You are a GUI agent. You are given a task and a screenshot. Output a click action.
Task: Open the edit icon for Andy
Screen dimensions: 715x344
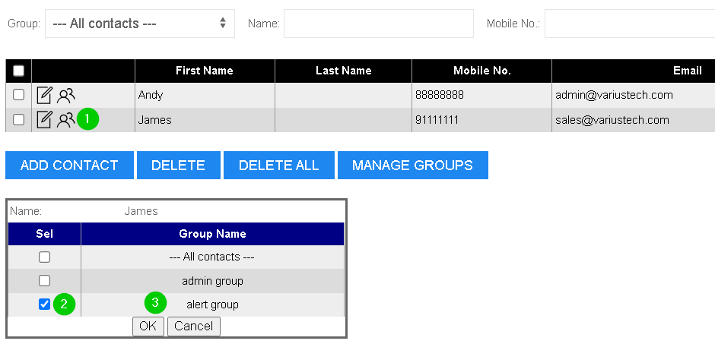(x=44, y=95)
